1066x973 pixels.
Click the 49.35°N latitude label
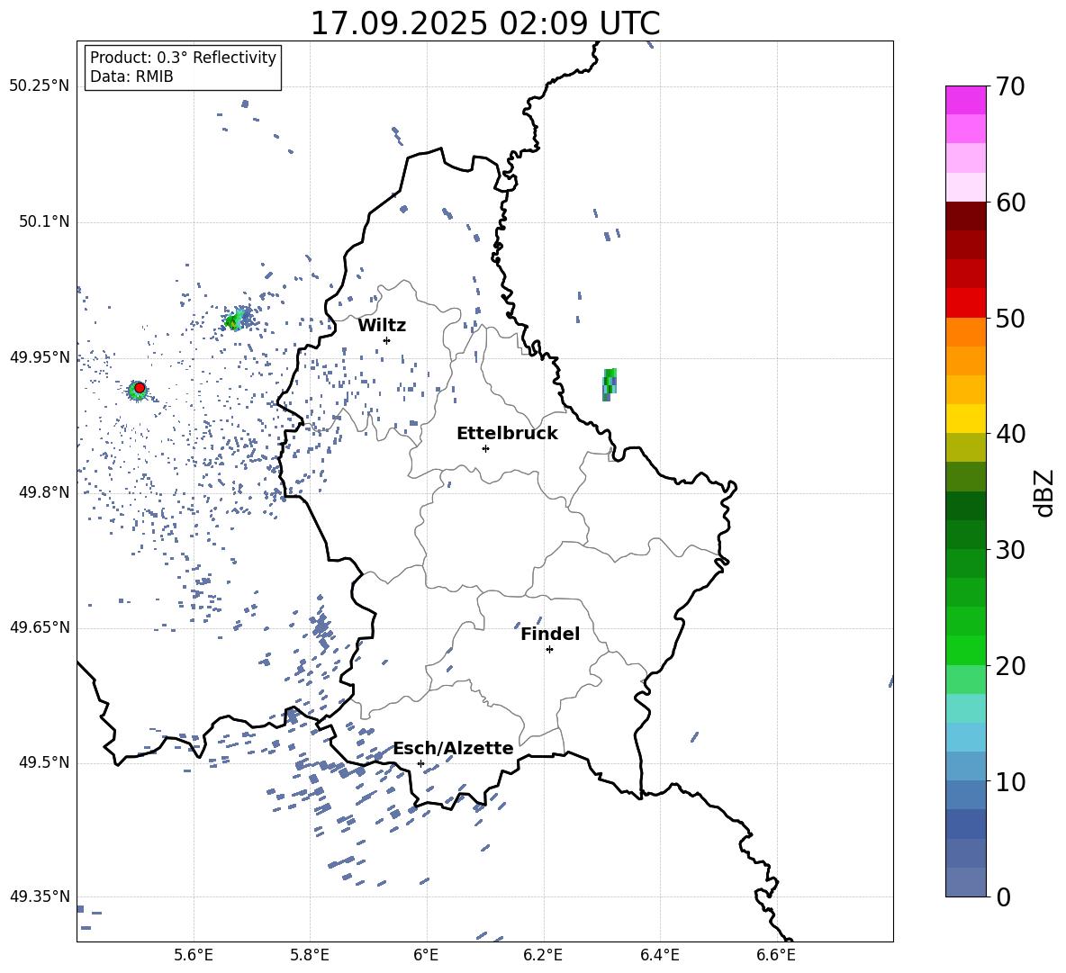click(x=40, y=896)
